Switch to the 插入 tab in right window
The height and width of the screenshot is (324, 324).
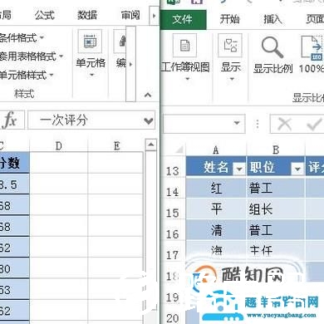point(272,19)
